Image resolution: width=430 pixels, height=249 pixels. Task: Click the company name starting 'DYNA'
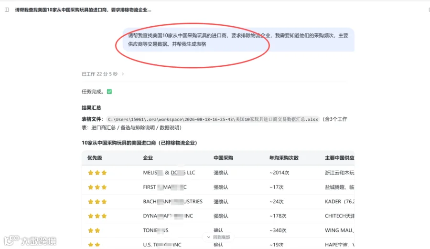(x=168, y=216)
